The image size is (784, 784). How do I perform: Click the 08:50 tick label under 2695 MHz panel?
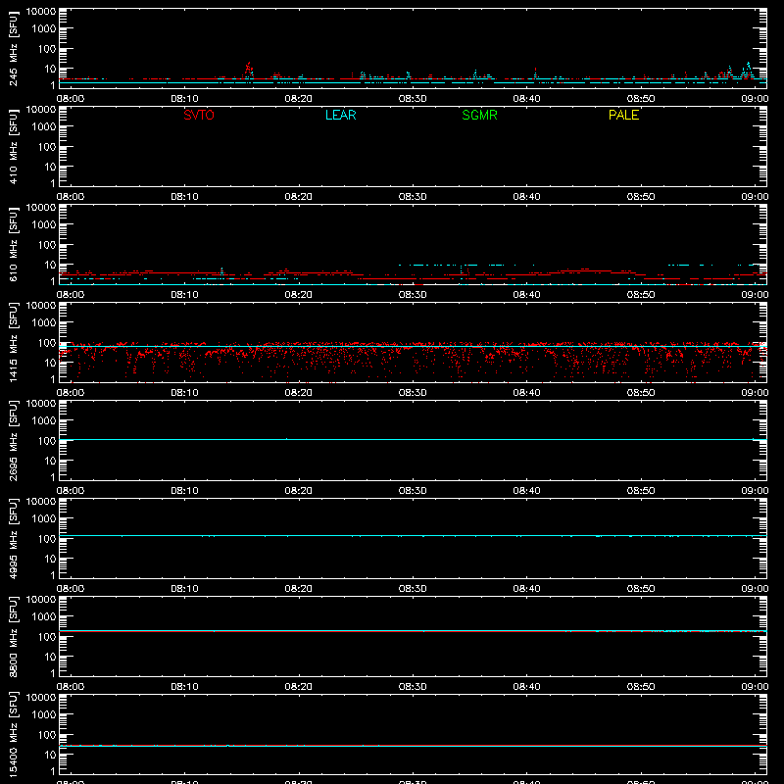click(x=641, y=491)
